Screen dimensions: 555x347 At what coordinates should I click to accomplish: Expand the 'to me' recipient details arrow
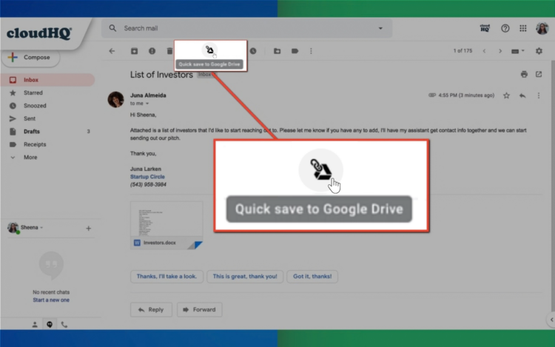(147, 104)
